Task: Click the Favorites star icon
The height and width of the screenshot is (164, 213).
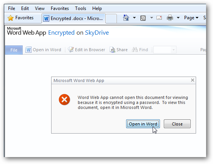Action: (10, 18)
